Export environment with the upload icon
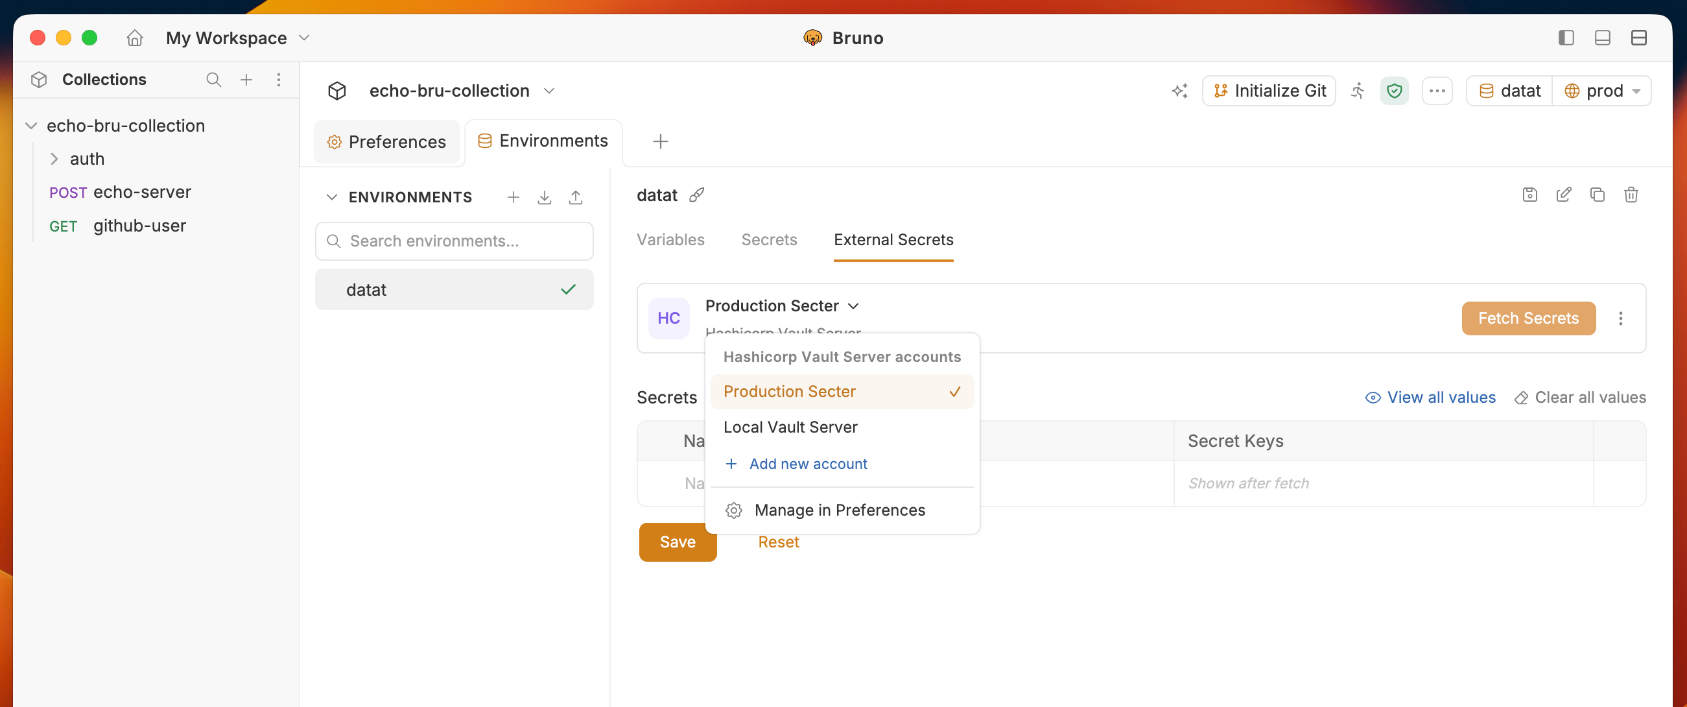Viewport: 1687px width, 707px height. point(576,197)
